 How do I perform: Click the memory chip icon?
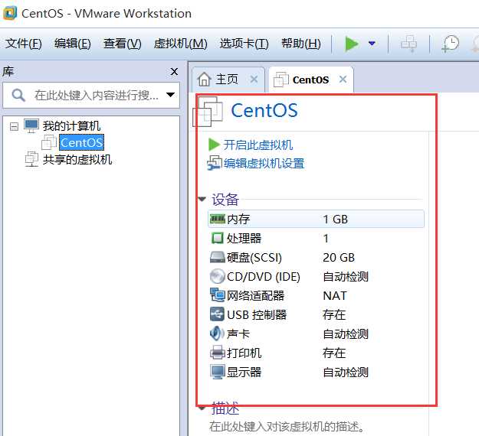click(218, 218)
